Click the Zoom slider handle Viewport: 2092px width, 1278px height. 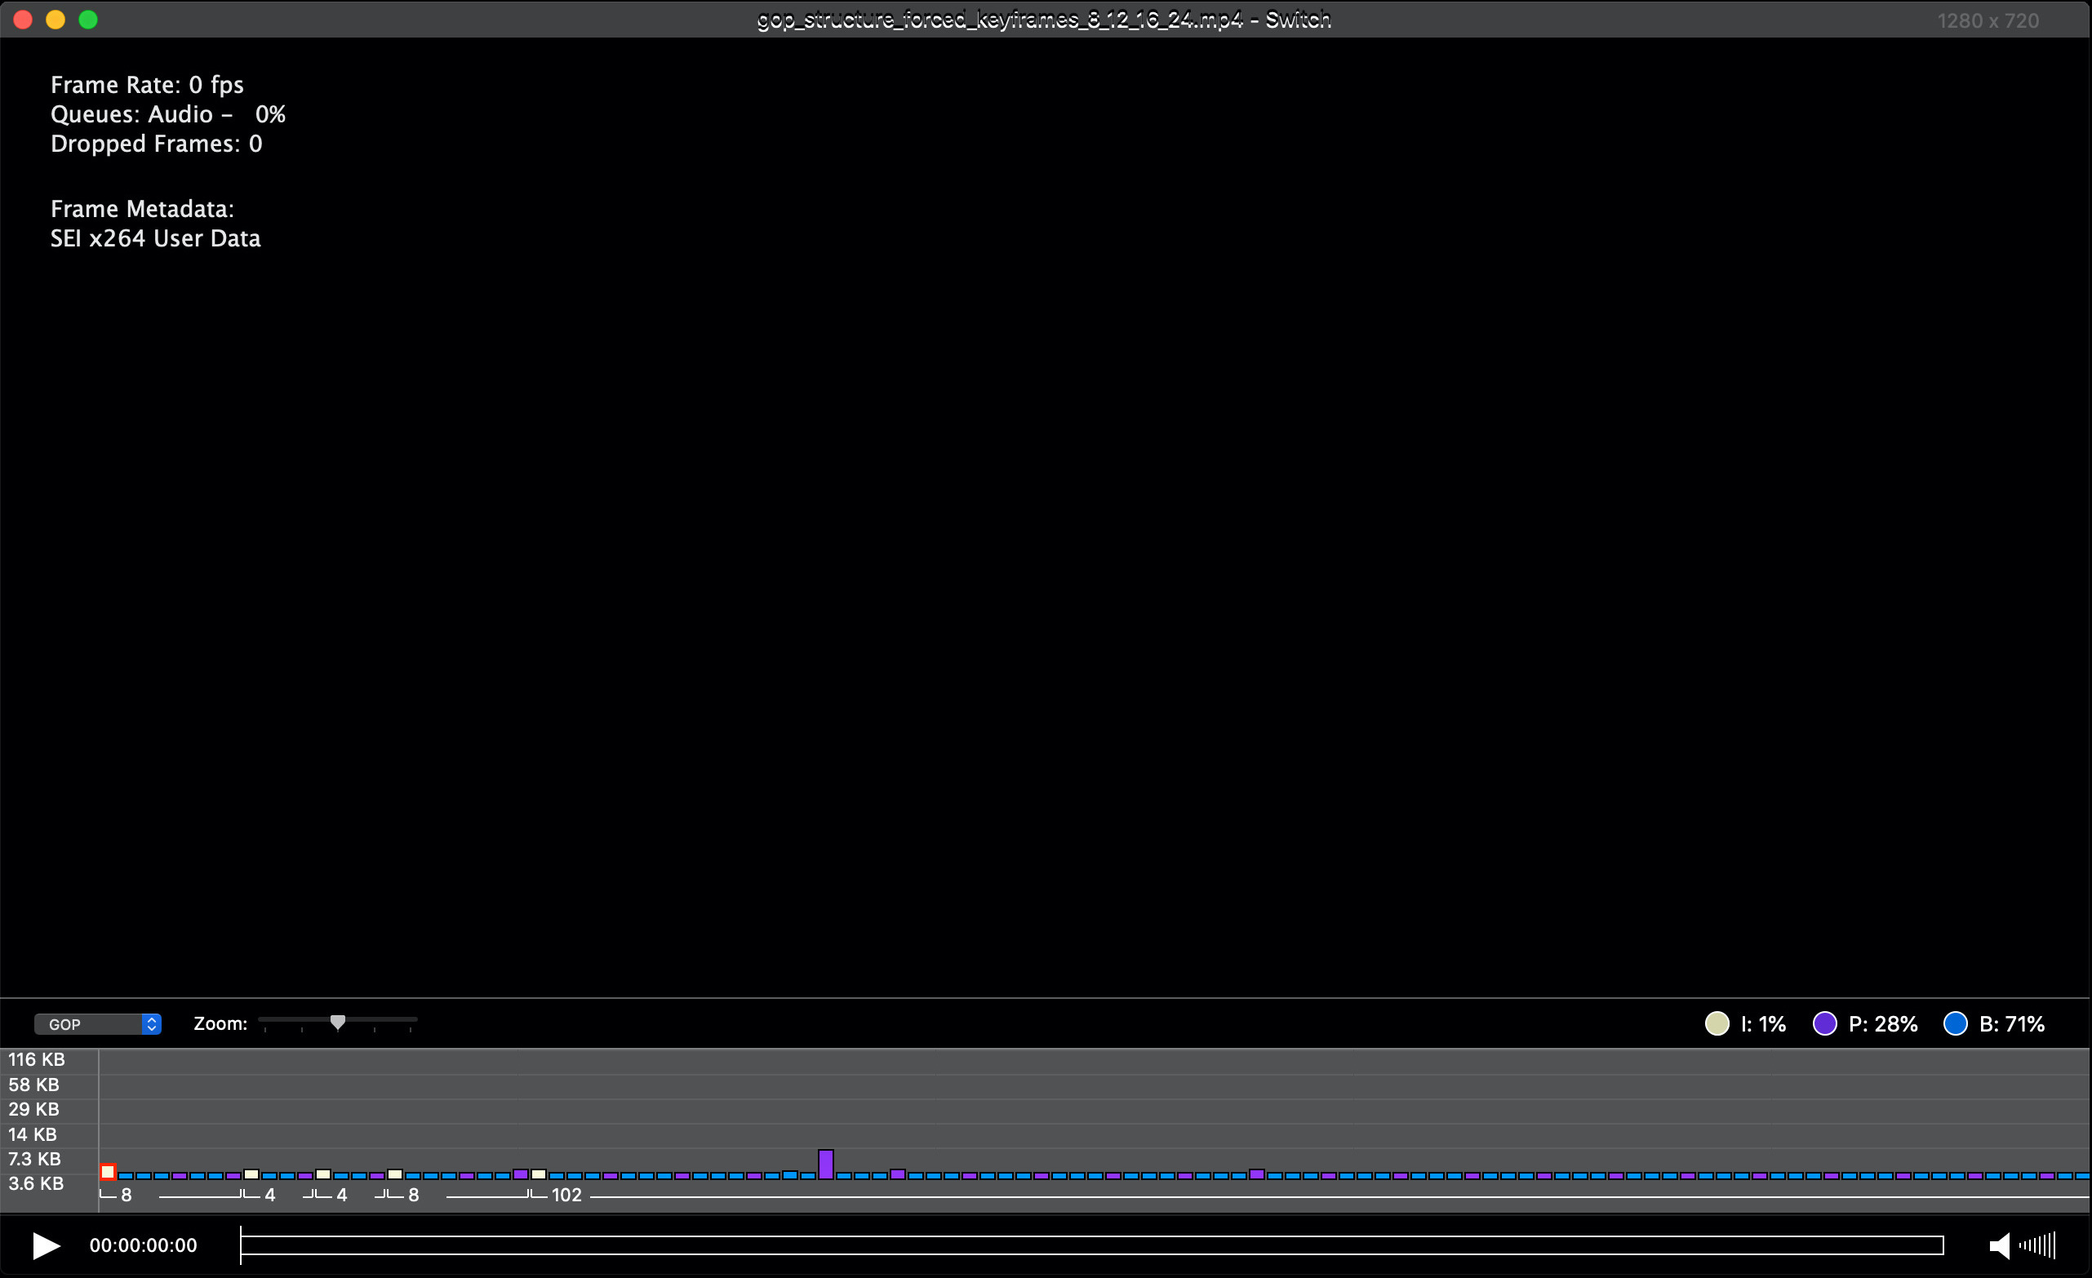pyautogui.click(x=338, y=1022)
